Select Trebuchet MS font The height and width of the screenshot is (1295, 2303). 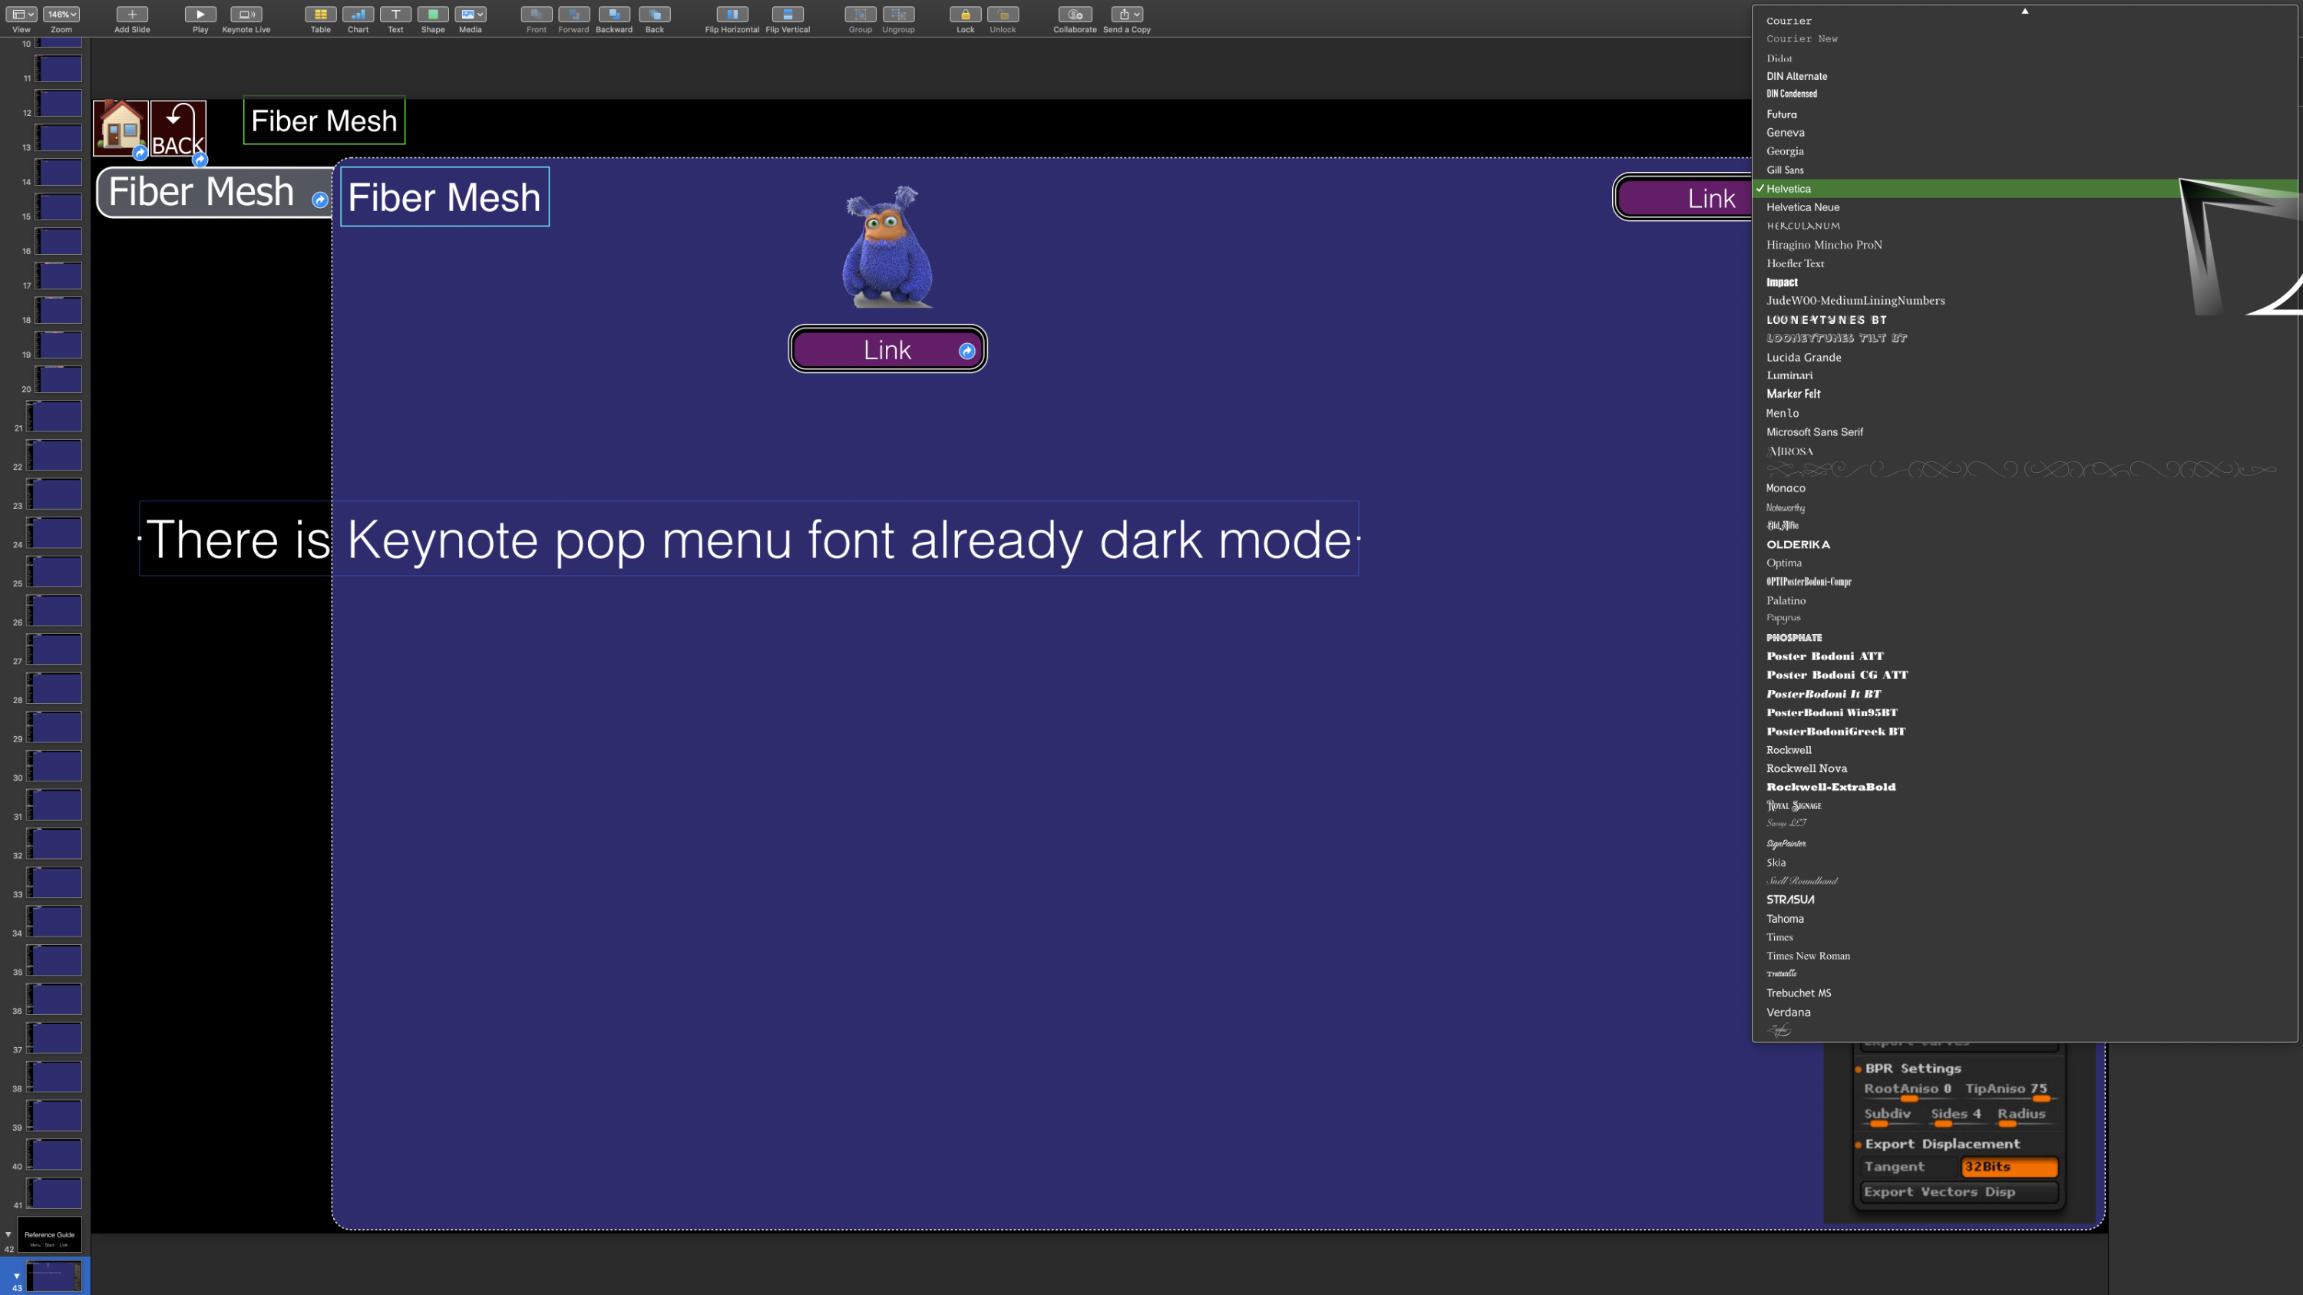coord(2024,993)
